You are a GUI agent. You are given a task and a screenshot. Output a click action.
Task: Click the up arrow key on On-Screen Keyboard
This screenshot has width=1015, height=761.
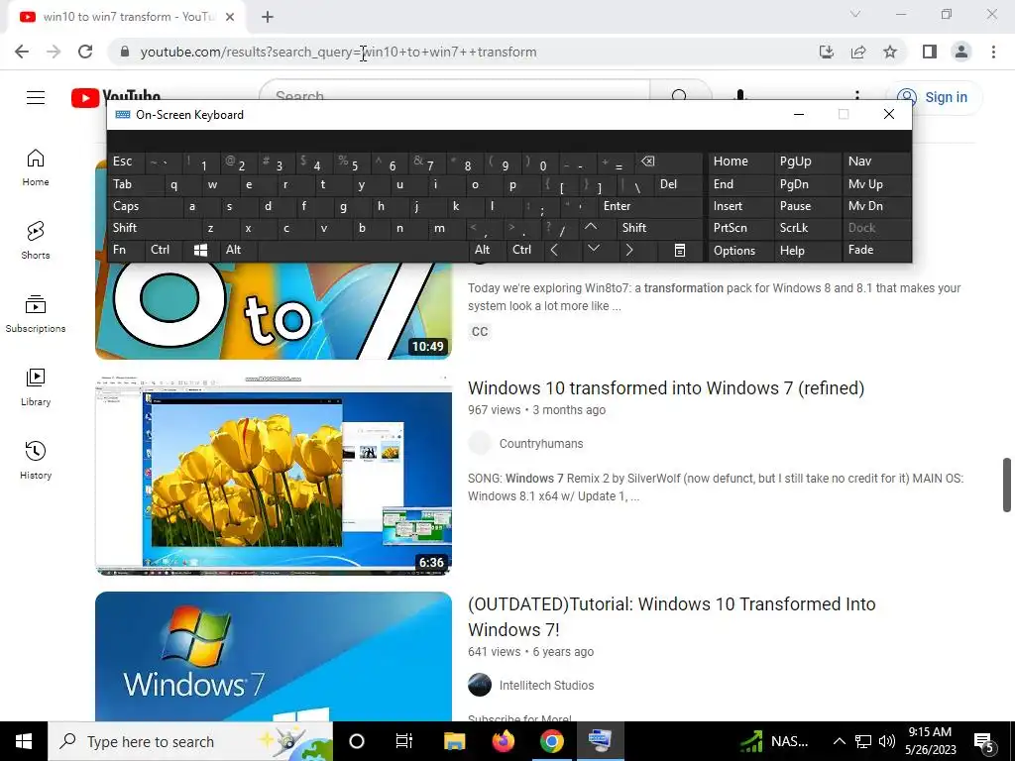[591, 228]
